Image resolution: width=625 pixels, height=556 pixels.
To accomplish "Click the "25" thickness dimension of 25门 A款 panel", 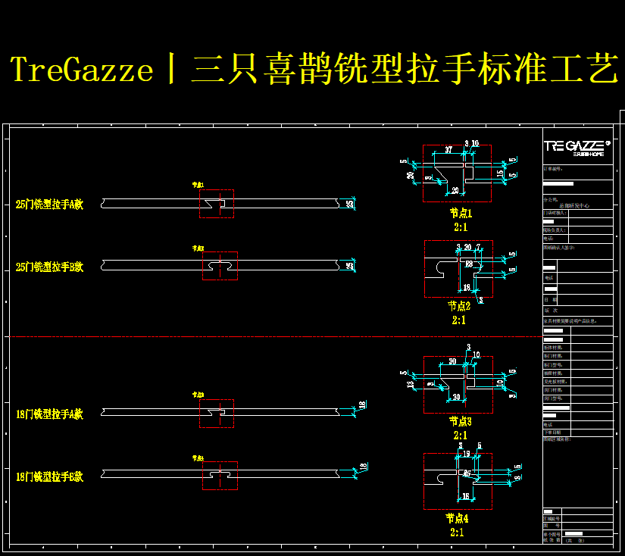I will click(349, 204).
